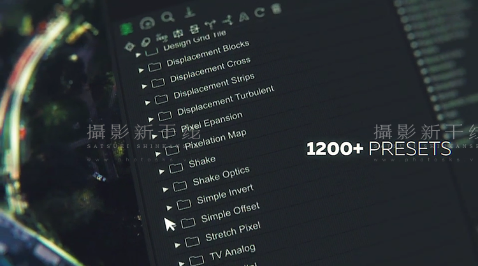Select the Design Grid Tile label

195,41
